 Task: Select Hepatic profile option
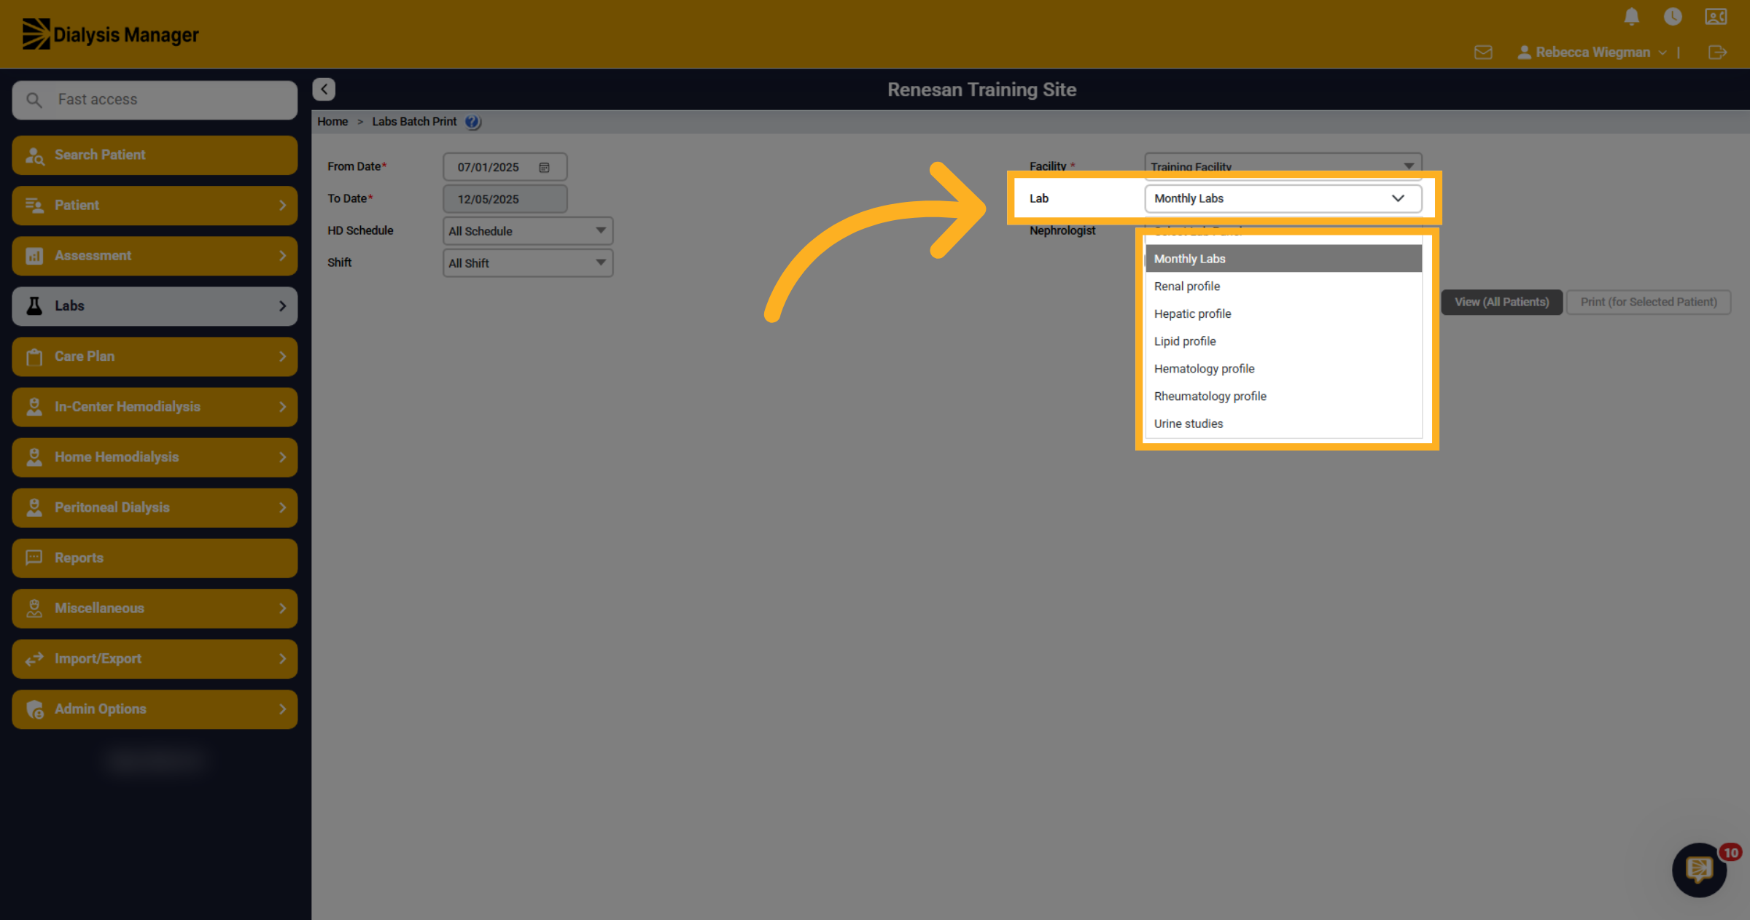(x=1283, y=314)
